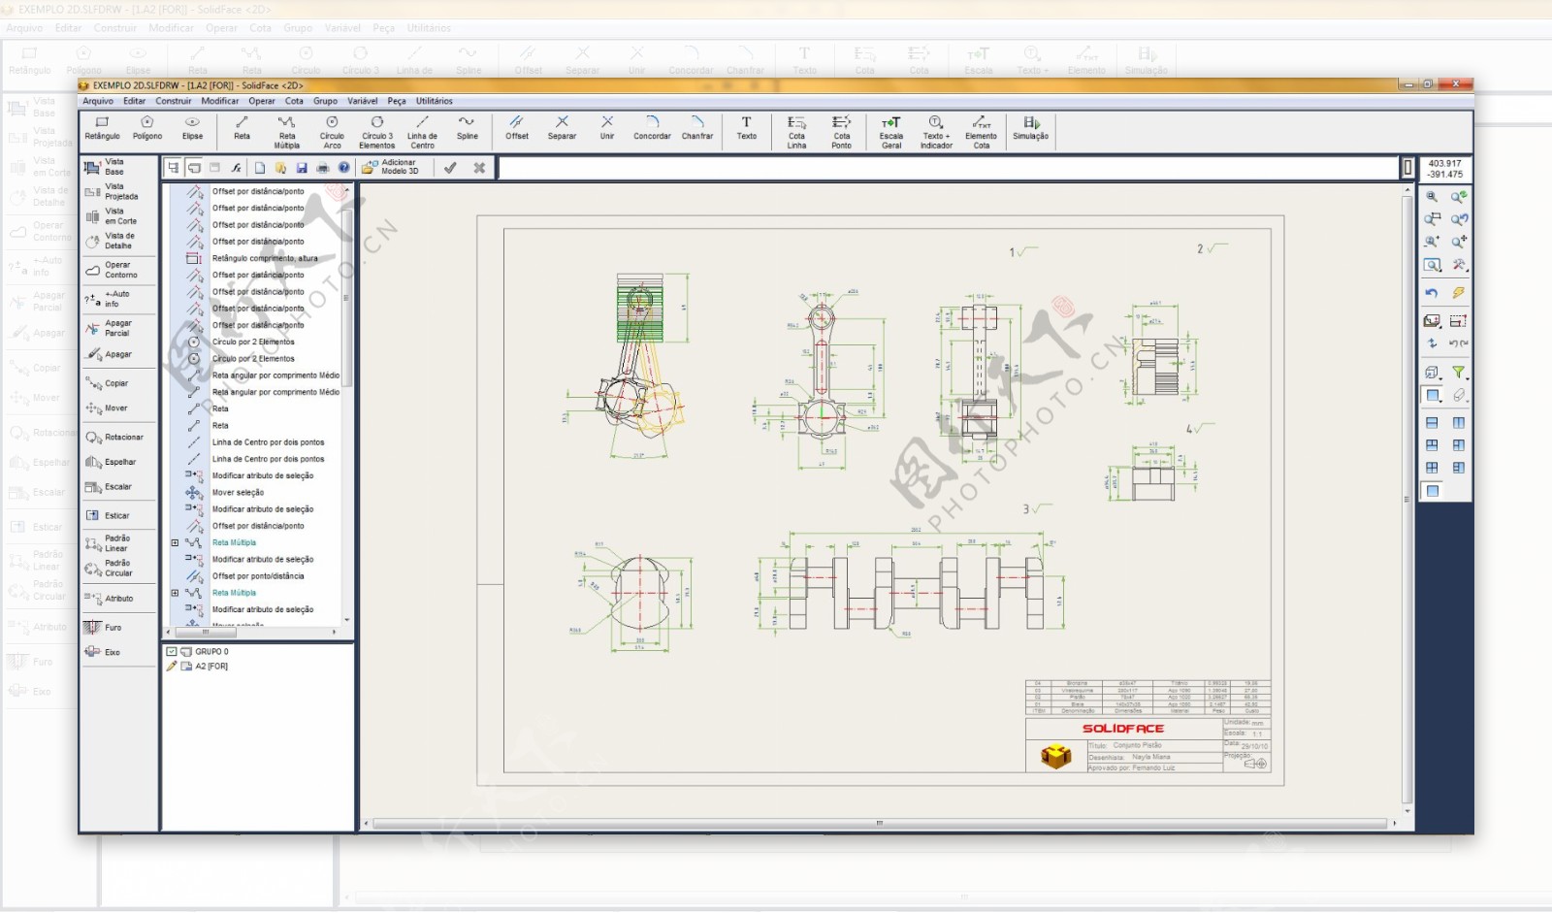Image resolution: width=1552 pixels, height=913 pixels.
Task: Open the blue rectangle selection mode dropdown
Action: pyautogui.click(x=1433, y=395)
